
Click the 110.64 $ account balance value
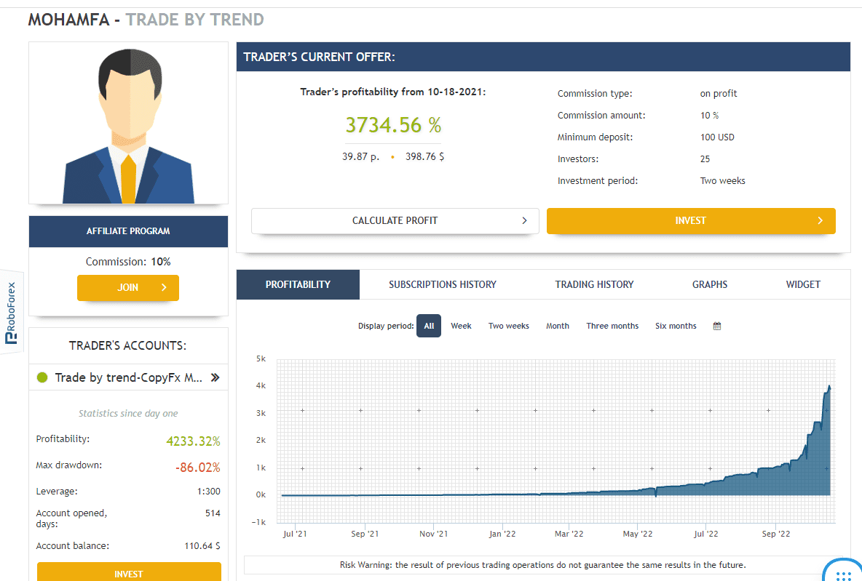click(202, 546)
